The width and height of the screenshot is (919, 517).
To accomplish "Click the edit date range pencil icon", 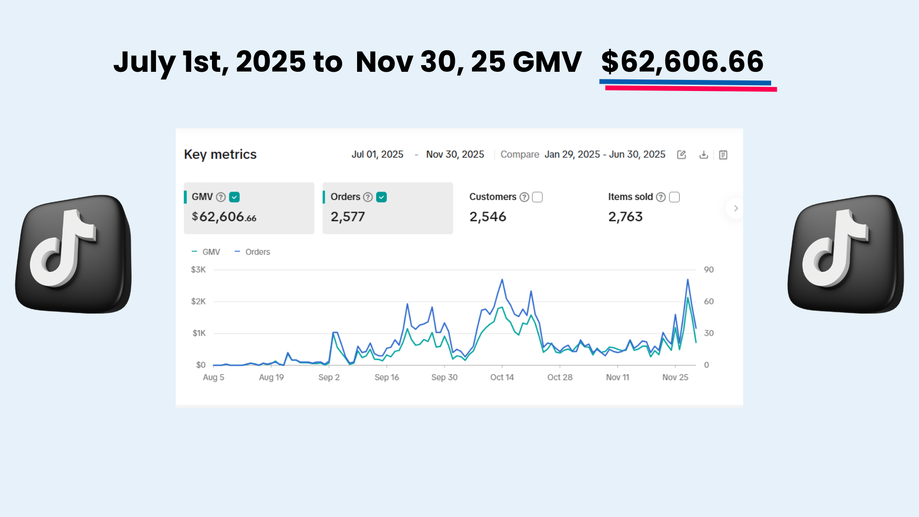I will pyautogui.click(x=681, y=155).
